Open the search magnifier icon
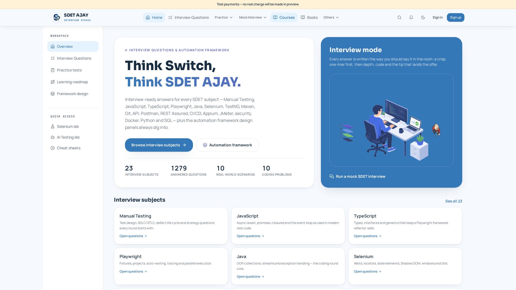516x290 pixels. 399,17
